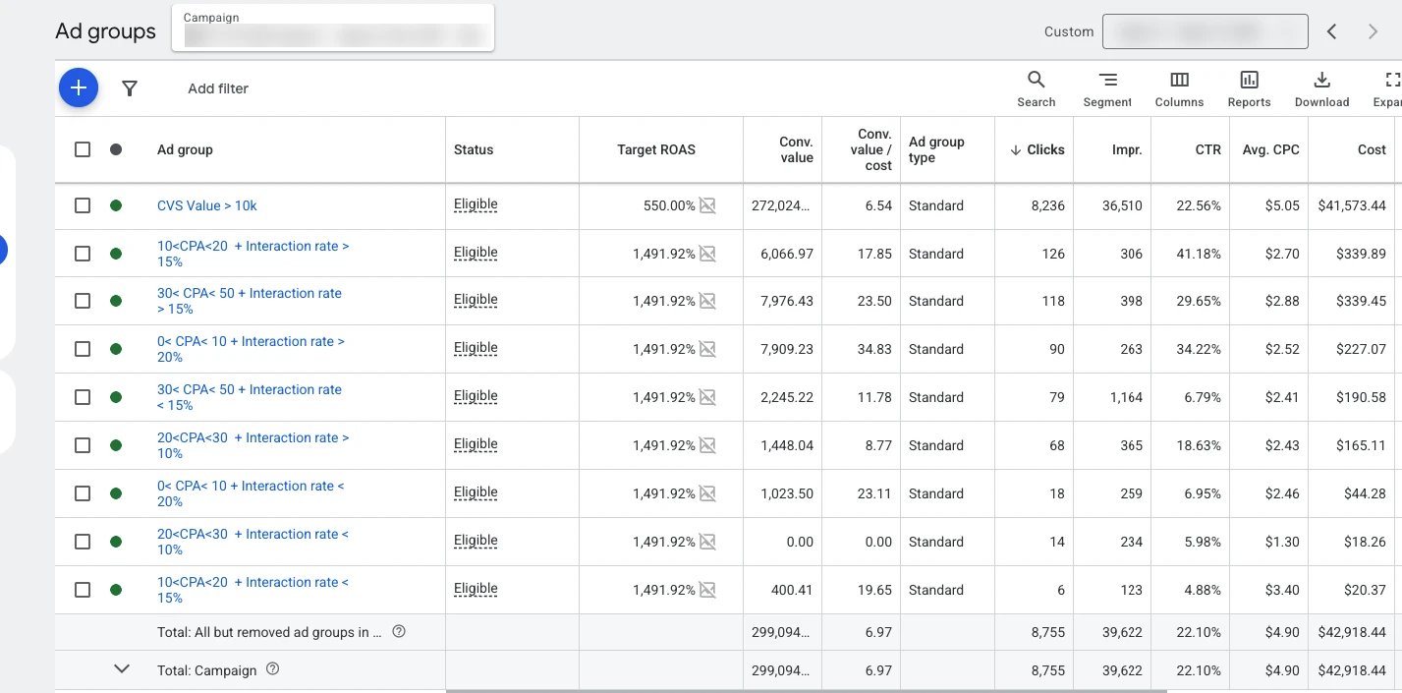Click status dot of 20<CPA<30 < 10% row

point(116,542)
